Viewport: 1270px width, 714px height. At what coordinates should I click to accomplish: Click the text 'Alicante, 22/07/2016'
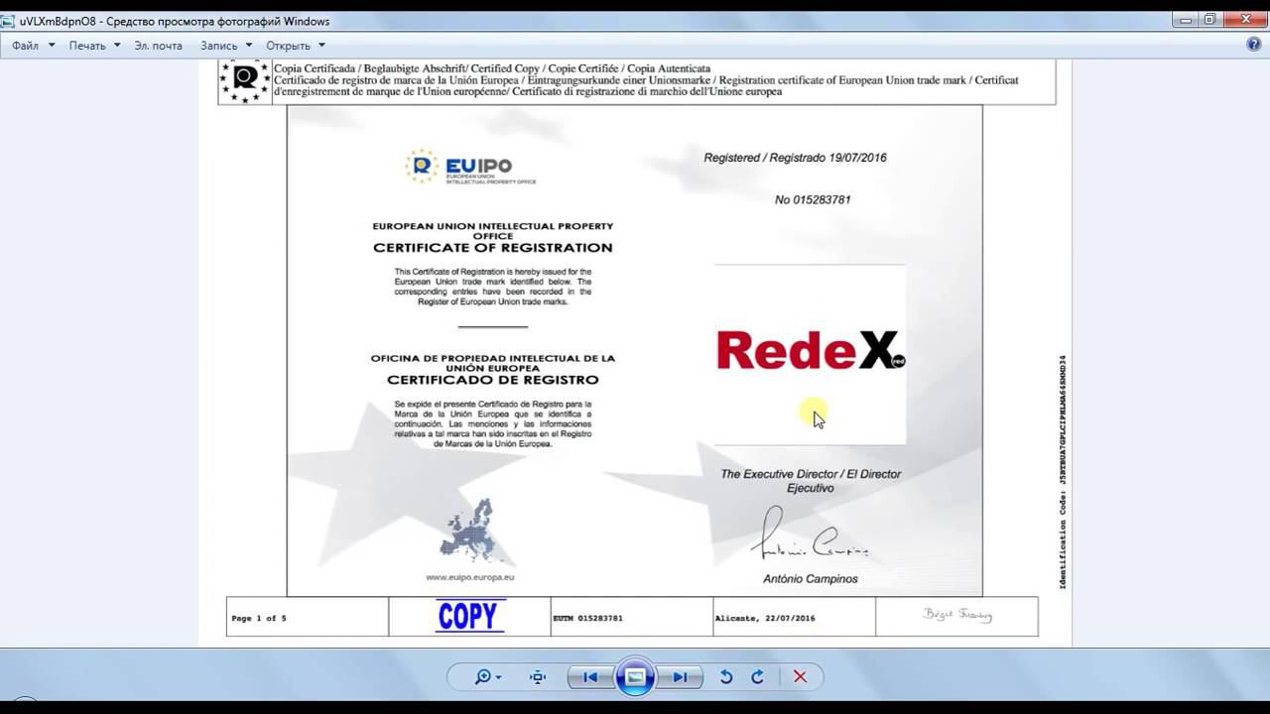765,618
